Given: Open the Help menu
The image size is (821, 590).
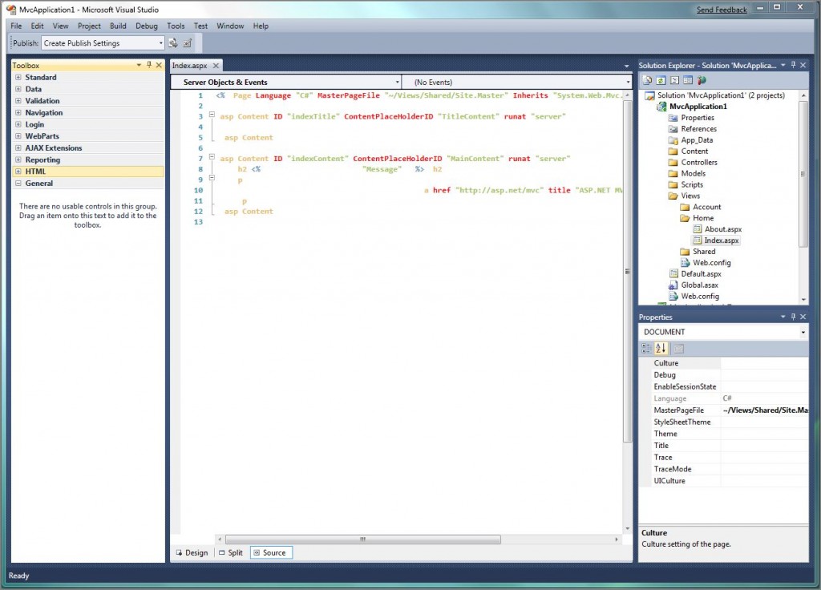Looking at the screenshot, I should (x=261, y=26).
